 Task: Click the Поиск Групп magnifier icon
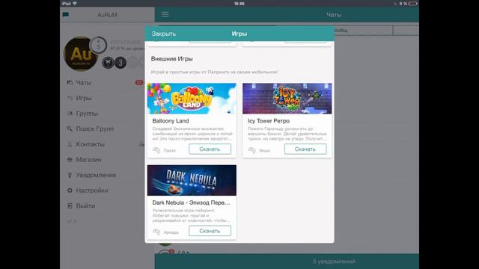tap(70, 129)
